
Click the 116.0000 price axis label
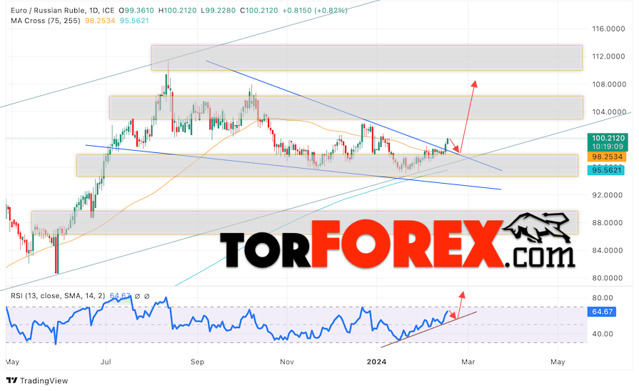coord(608,29)
